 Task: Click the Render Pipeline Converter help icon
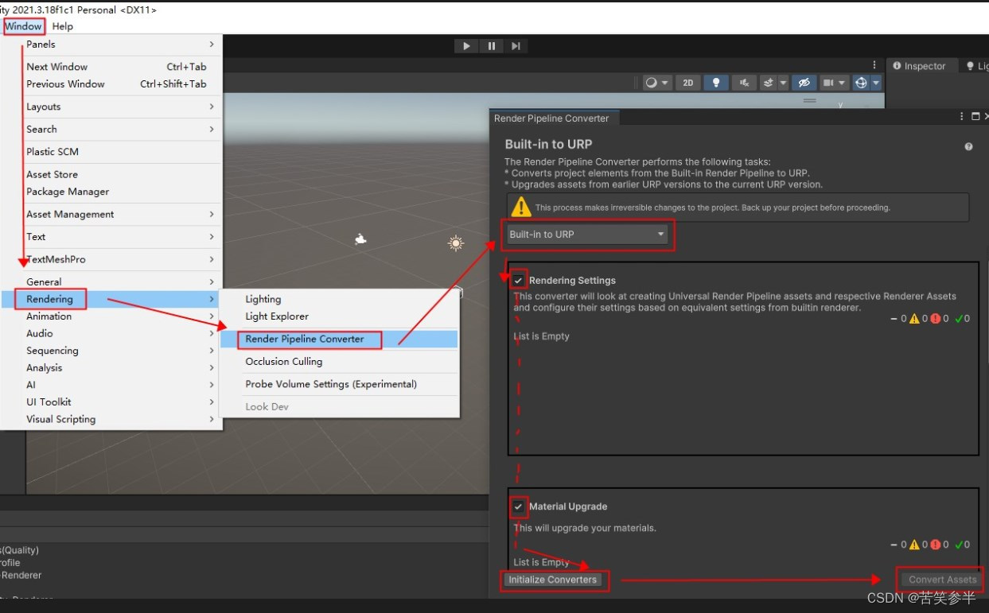coord(968,146)
